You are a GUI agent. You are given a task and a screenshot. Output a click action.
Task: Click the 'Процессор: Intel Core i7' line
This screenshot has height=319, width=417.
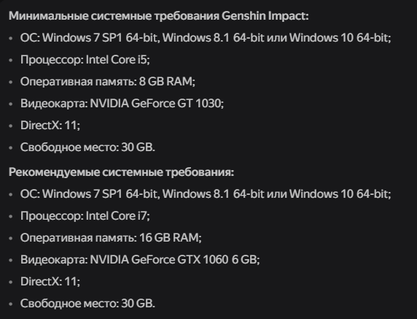pos(85,215)
